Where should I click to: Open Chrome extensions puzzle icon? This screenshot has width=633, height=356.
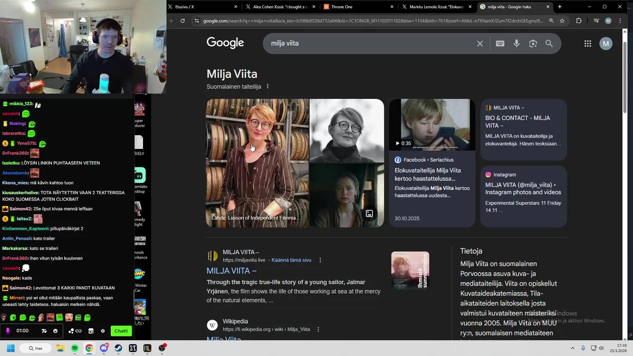click(x=579, y=21)
